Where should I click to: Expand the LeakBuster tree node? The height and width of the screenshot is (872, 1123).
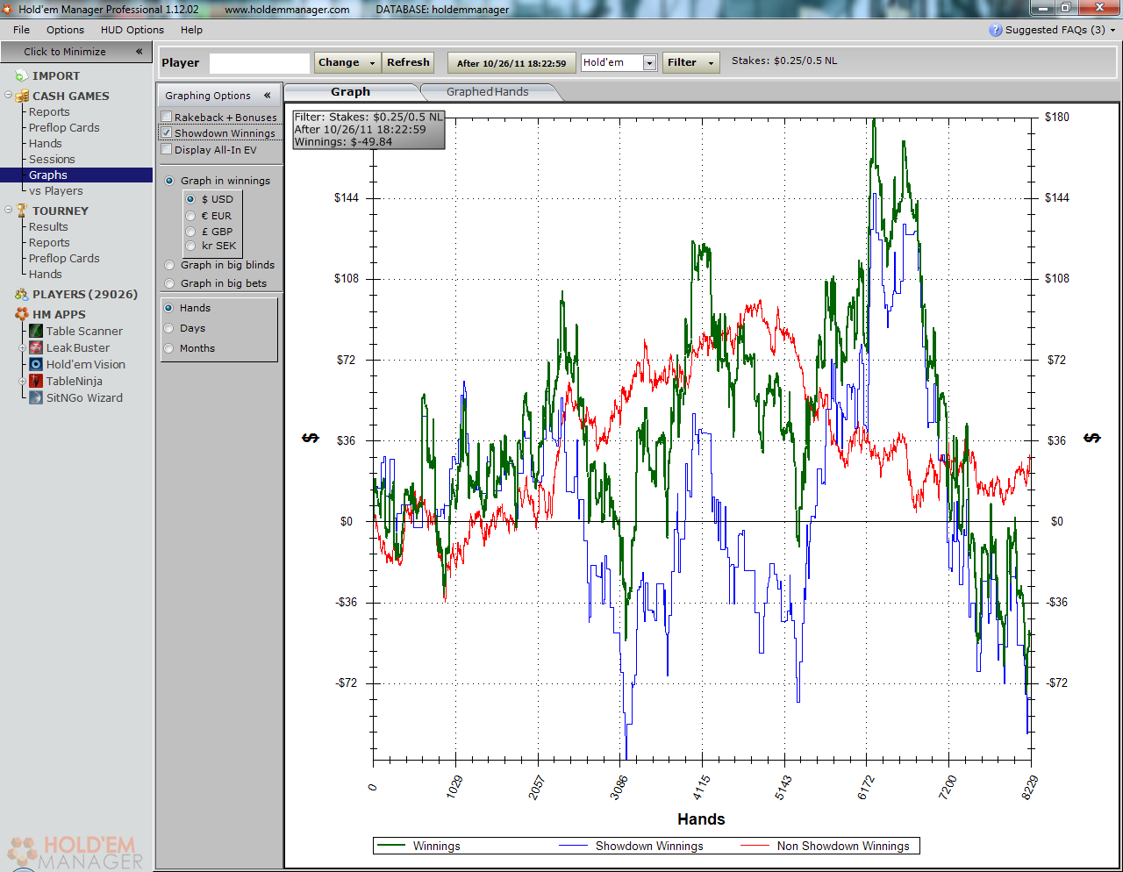point(23,348)
